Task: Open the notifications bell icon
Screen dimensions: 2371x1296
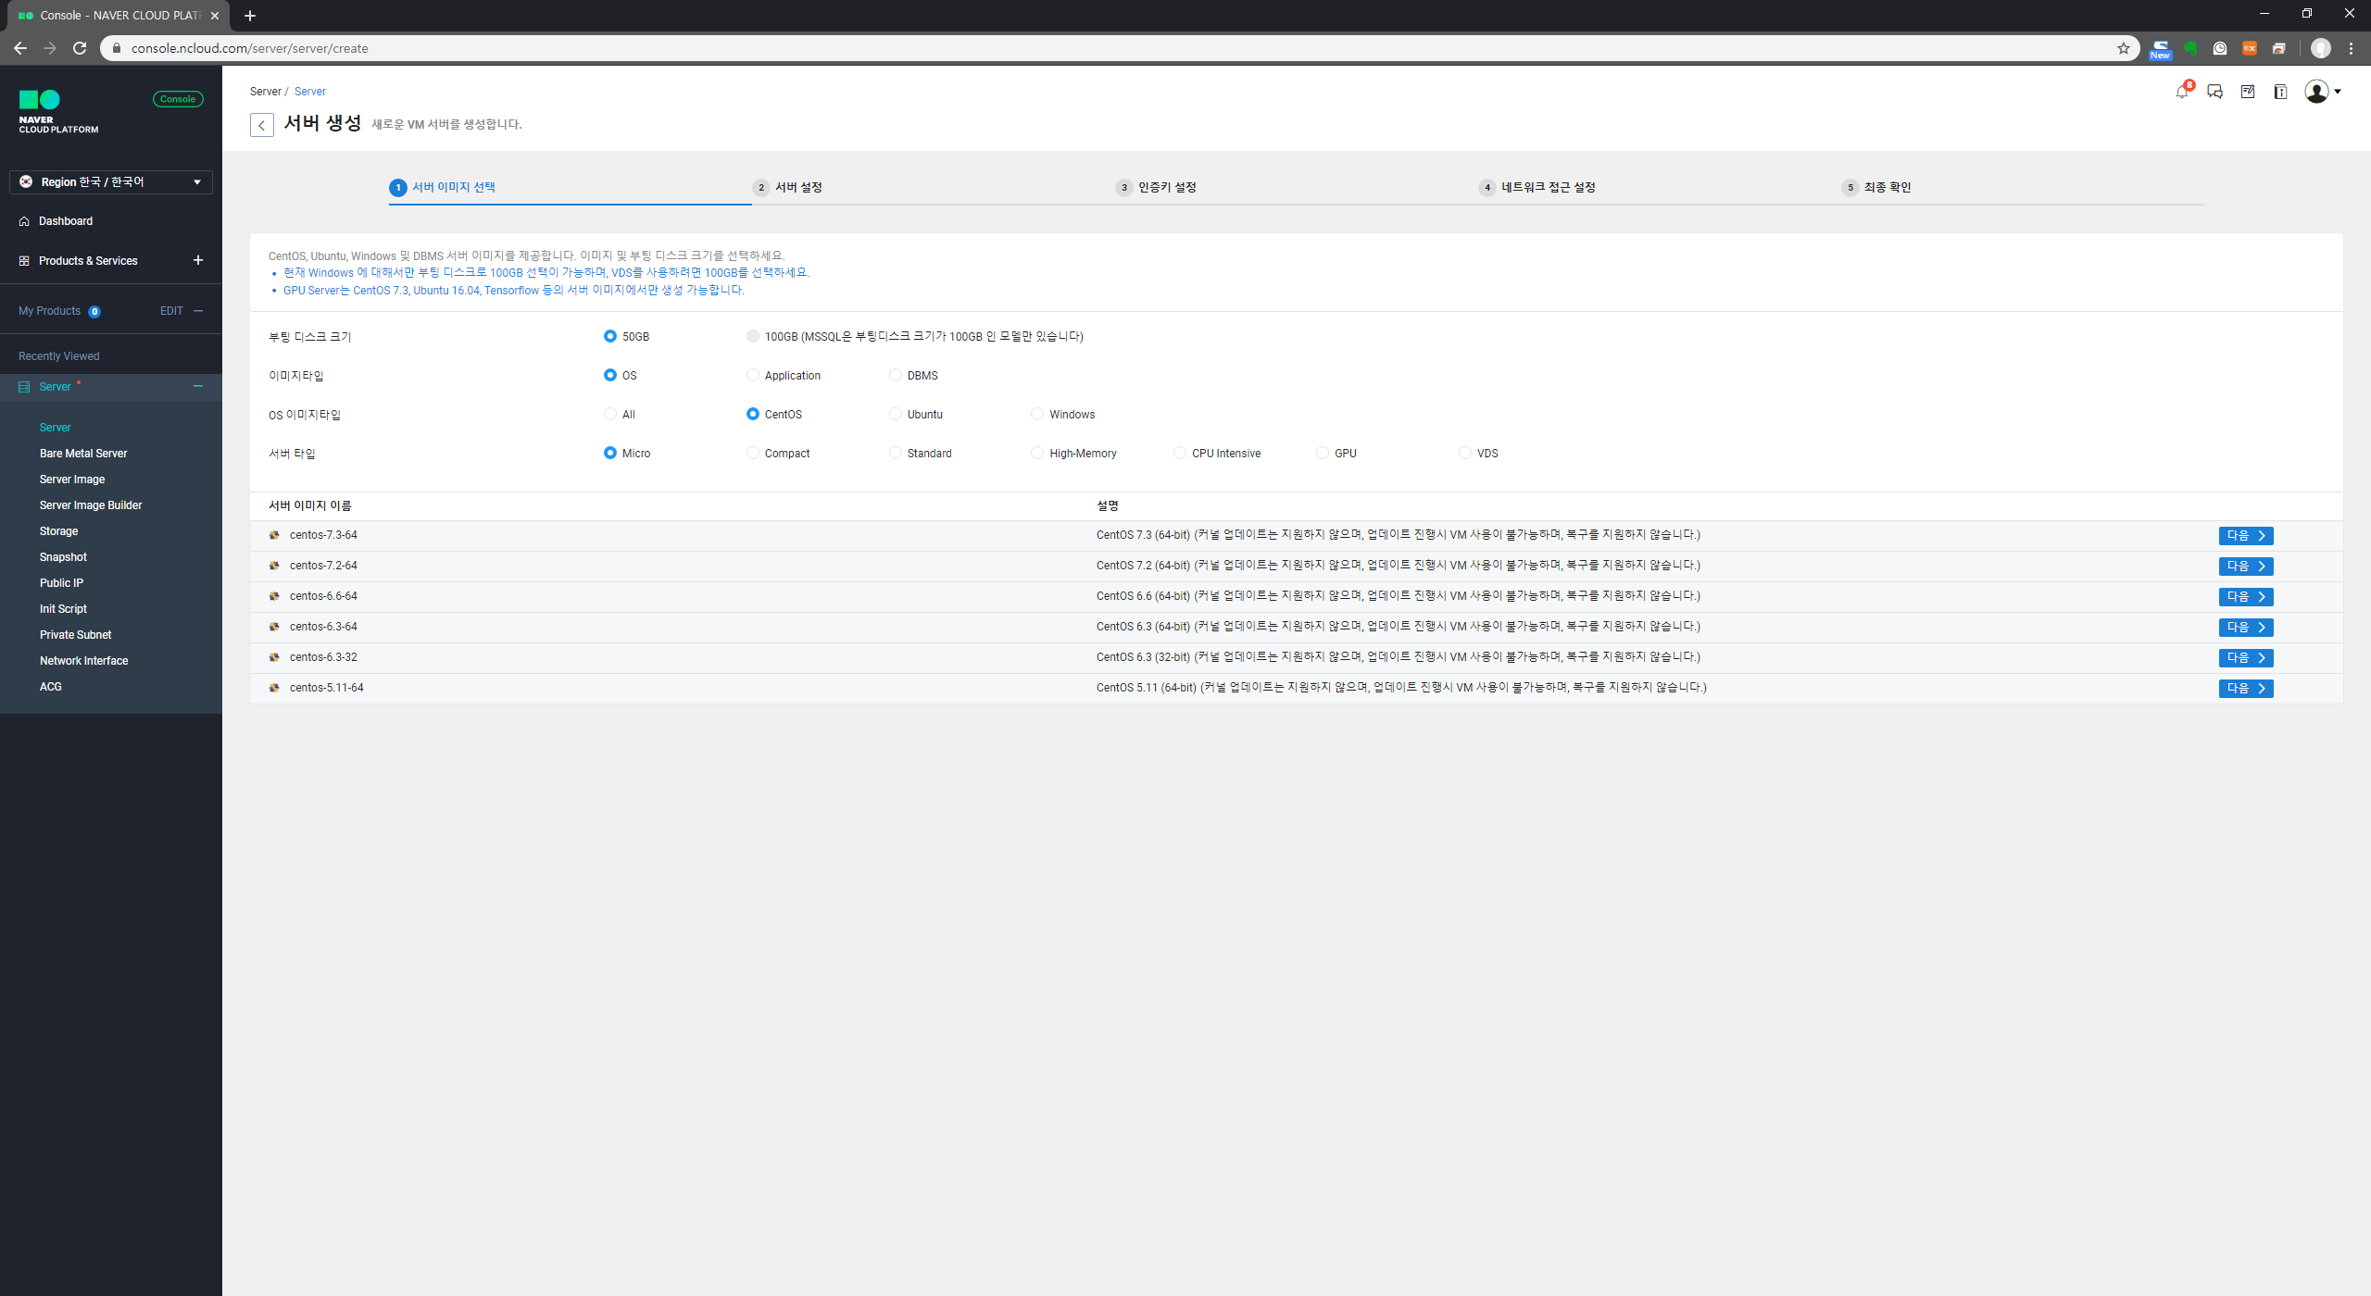Action: coord(2182,92)
